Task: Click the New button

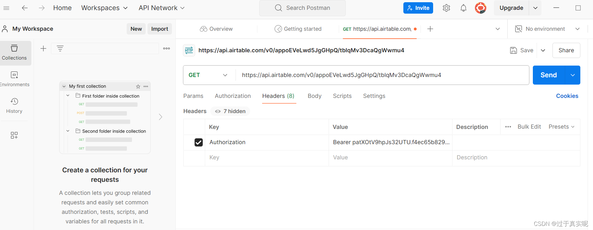Action: (136, 29)
